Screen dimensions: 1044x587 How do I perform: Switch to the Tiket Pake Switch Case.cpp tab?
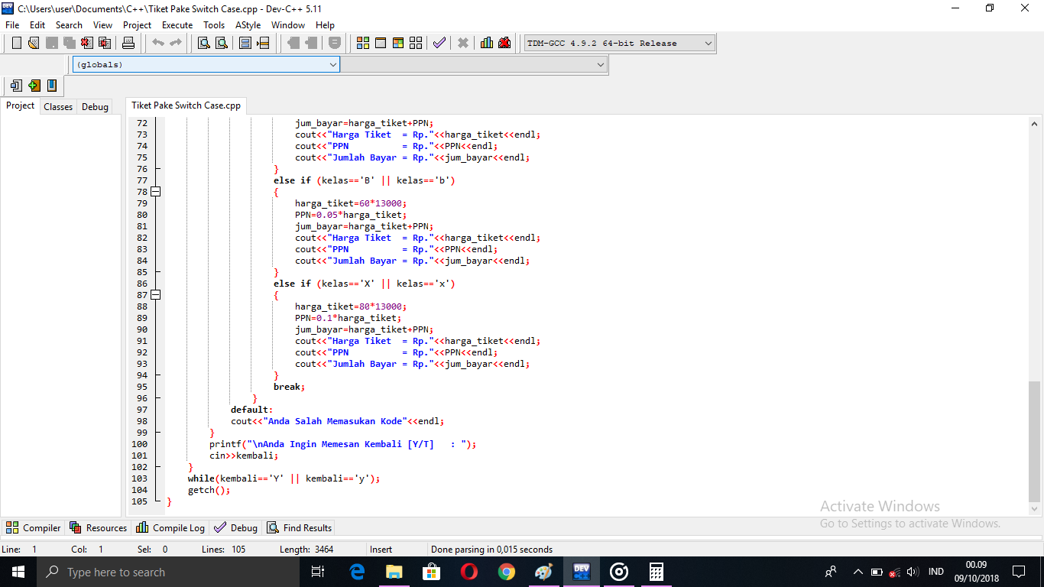click(x=185, y=106)
